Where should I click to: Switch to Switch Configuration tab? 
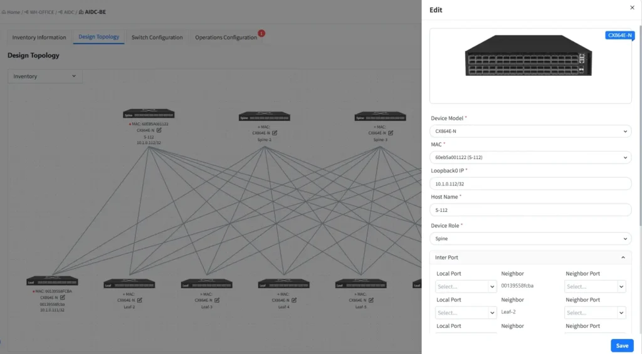click(157, 37)
